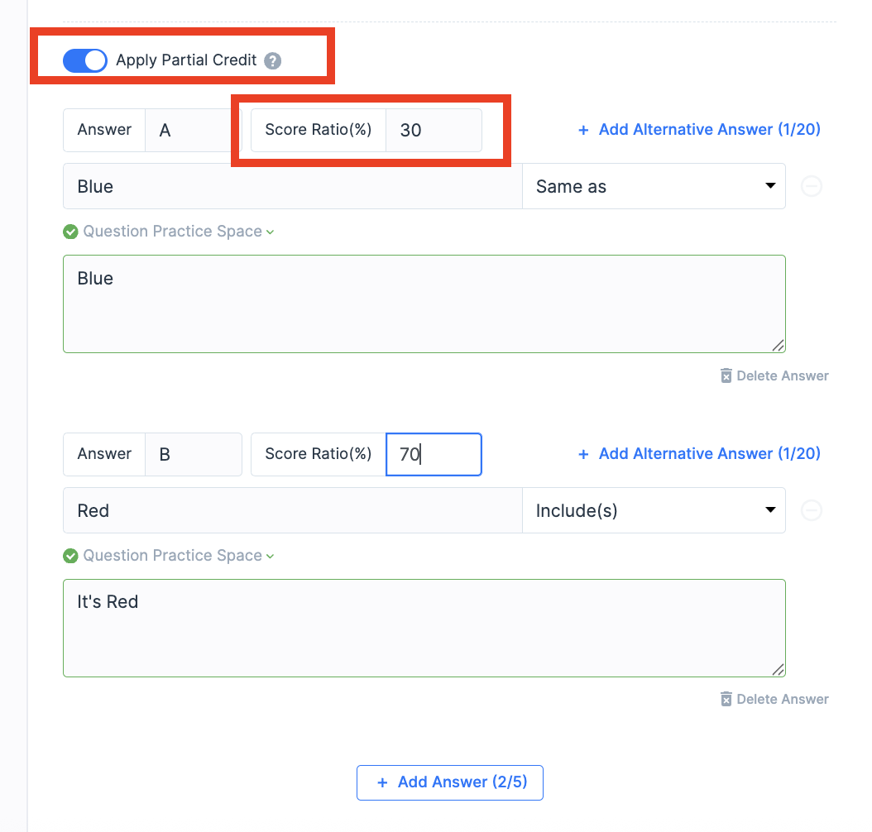This screenshot has height=832, width=872.
Task: Click the Partial Credit help question icon
Action: point(273,61)
